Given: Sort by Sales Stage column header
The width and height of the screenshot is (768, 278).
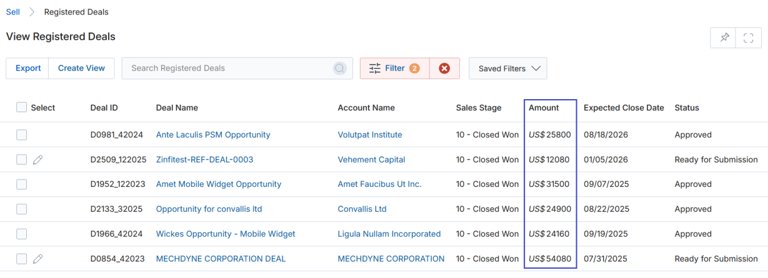Looking at the screenshot, I should click(479, 108).
